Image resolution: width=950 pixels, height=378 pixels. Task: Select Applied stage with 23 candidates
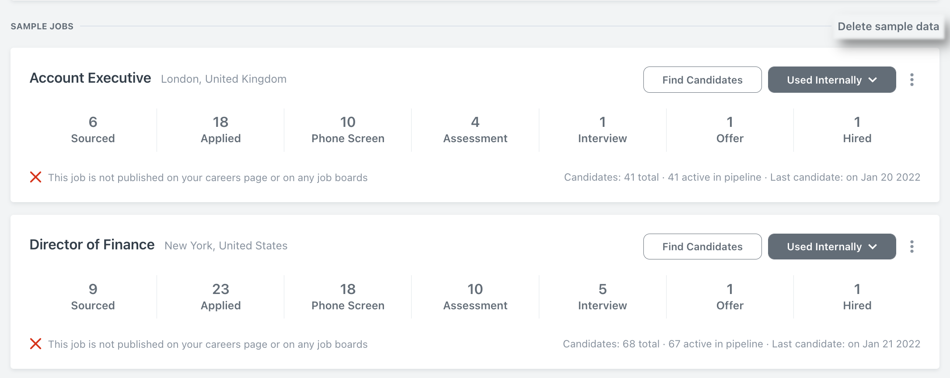pos(220,297)
